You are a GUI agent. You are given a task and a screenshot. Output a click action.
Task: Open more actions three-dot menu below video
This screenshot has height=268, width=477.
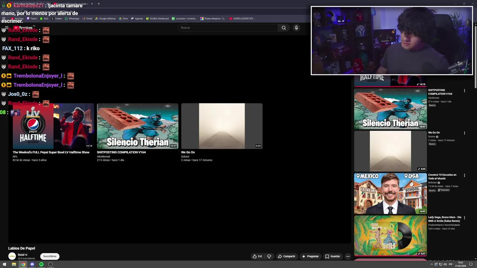pos(348,256)
